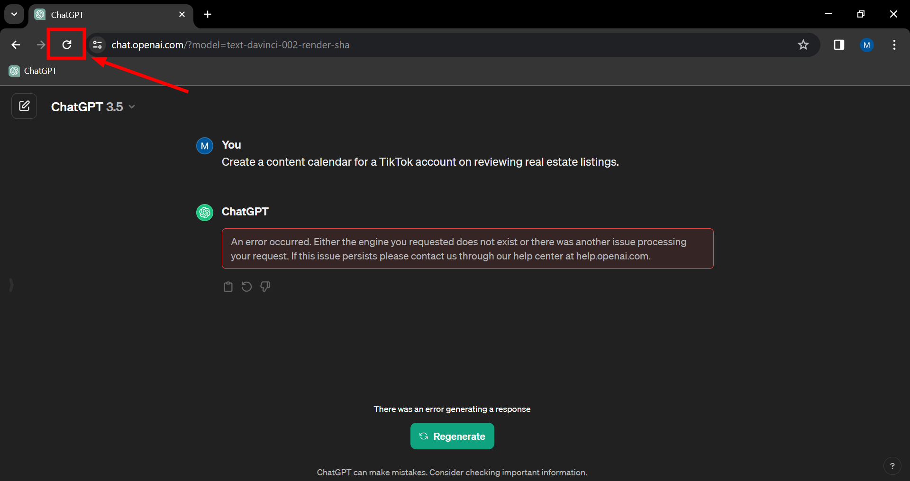Close the ChatGPT browser tab

182,14
